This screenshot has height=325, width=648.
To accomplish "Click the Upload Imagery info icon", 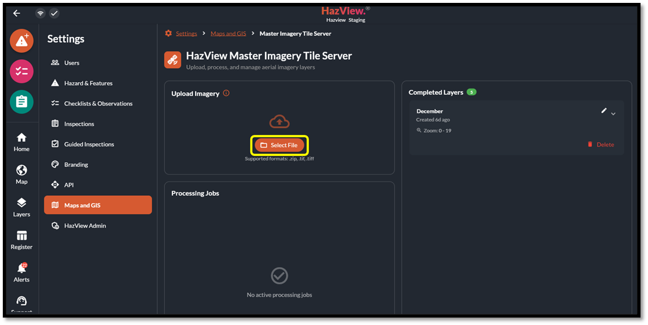I will coord(226,93).
